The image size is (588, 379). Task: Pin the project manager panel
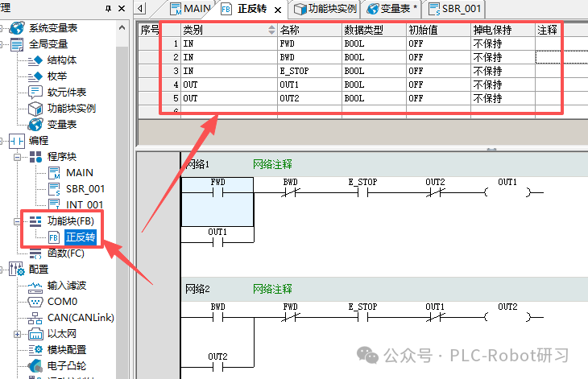pyautogui.click(x=109, y=8)
